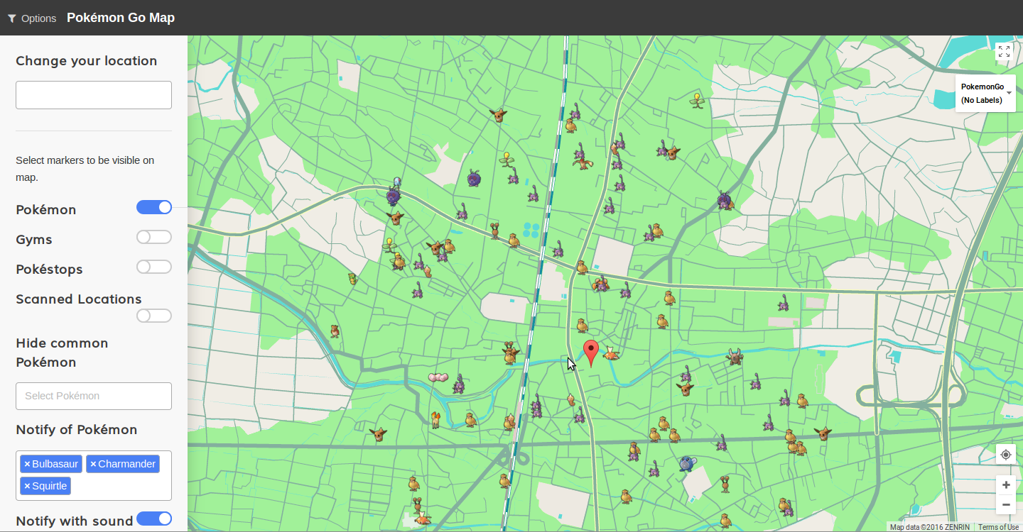This screenshot has height=532, width=1023.
Task: Click the empty area of notify box
Action: point(121,487)
